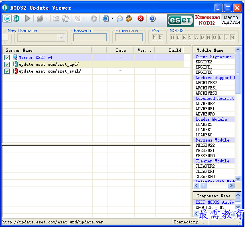Image resolution: width=247 pixels, height=227 pixels.
Task: Select the 'Archive Support' module group
Action: tap(214, 77)
